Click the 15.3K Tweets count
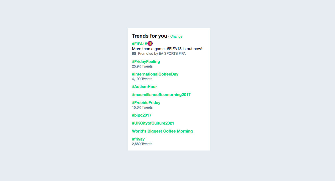The image size is (335, 181). [142, 107]
